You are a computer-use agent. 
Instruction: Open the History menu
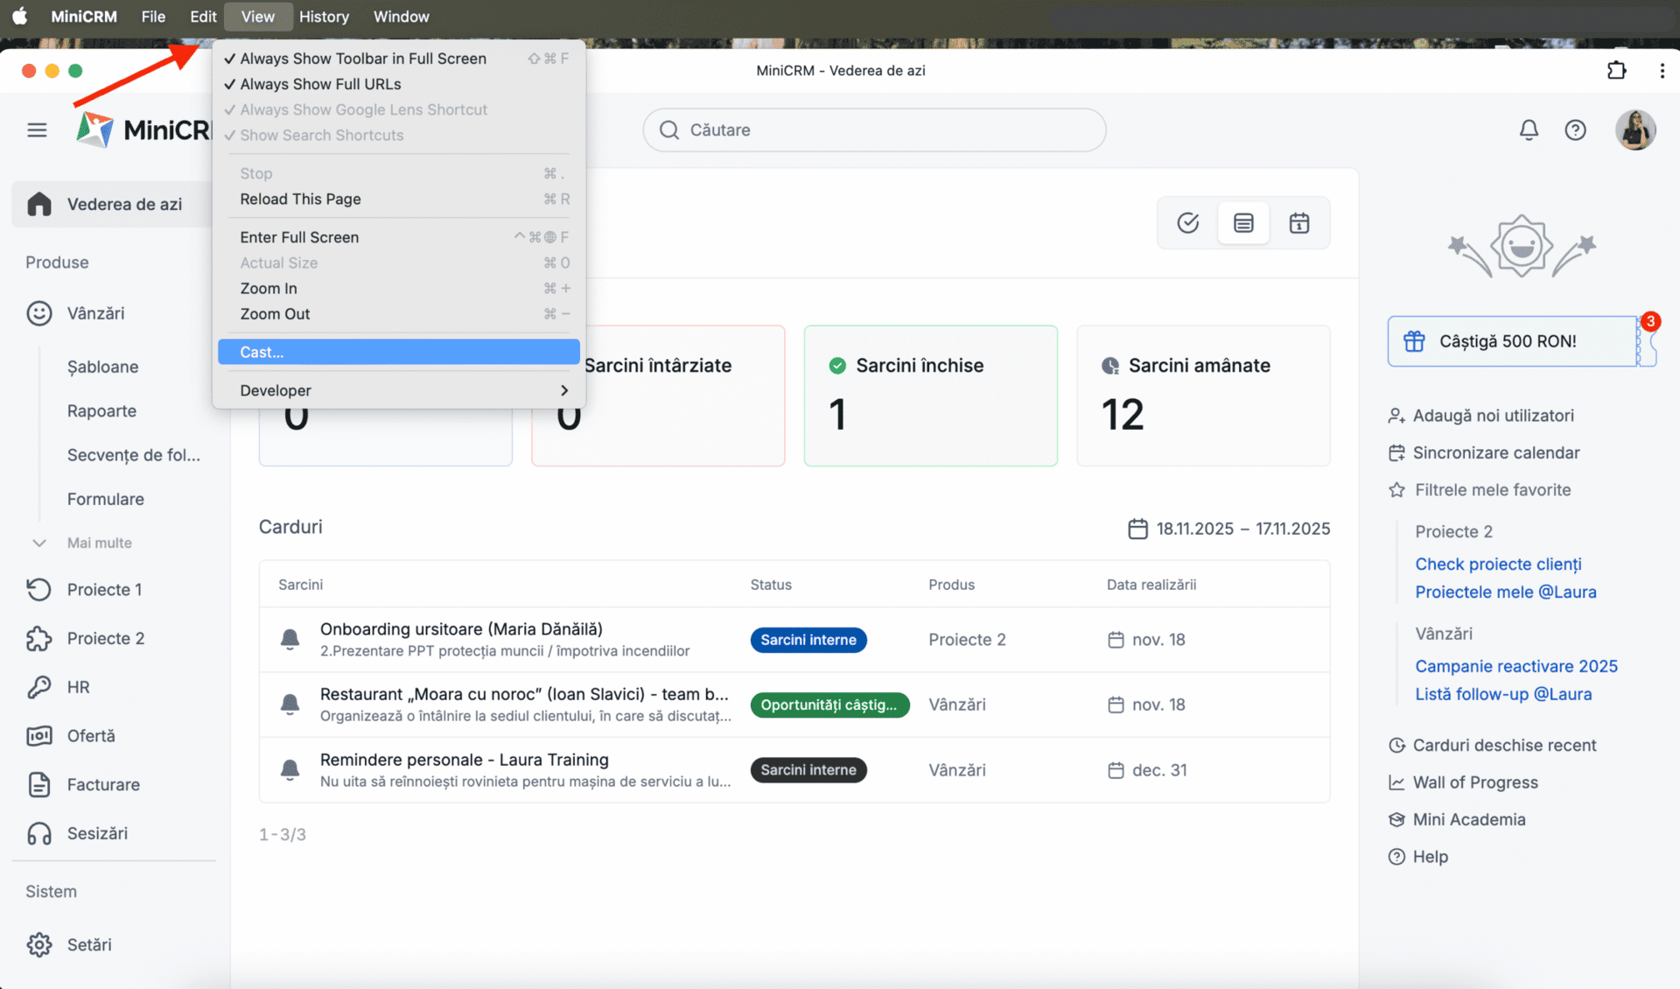coord(324,17)
